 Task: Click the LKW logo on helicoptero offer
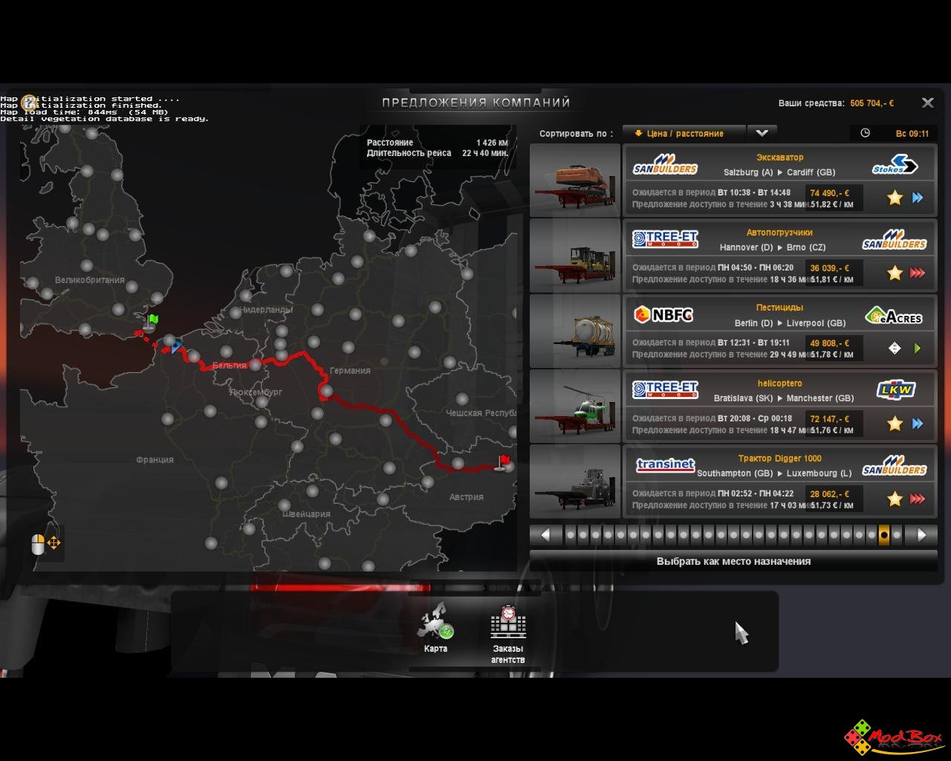tap(895, 390)
